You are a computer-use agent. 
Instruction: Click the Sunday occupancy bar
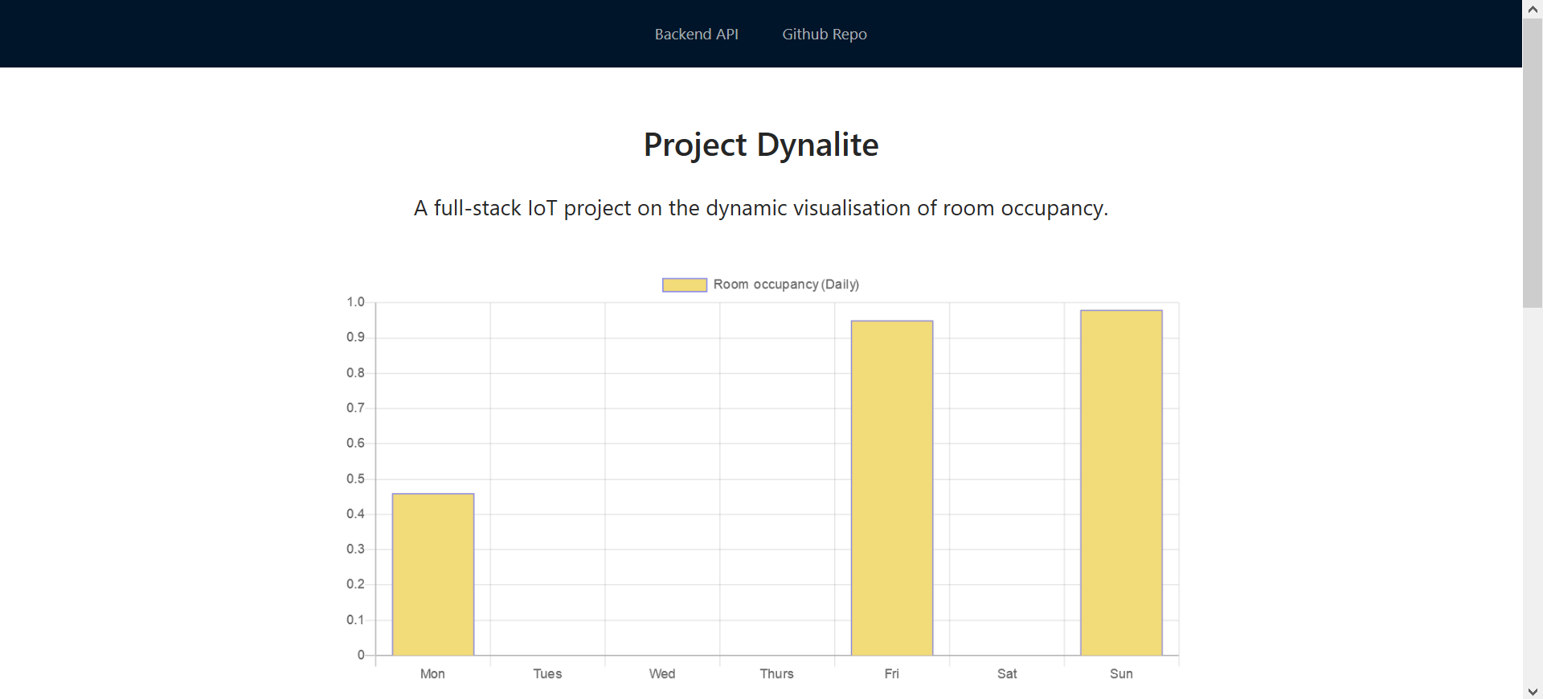[1121, 483]
